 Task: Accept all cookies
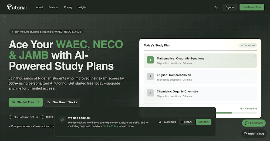(x=204, y=122)
